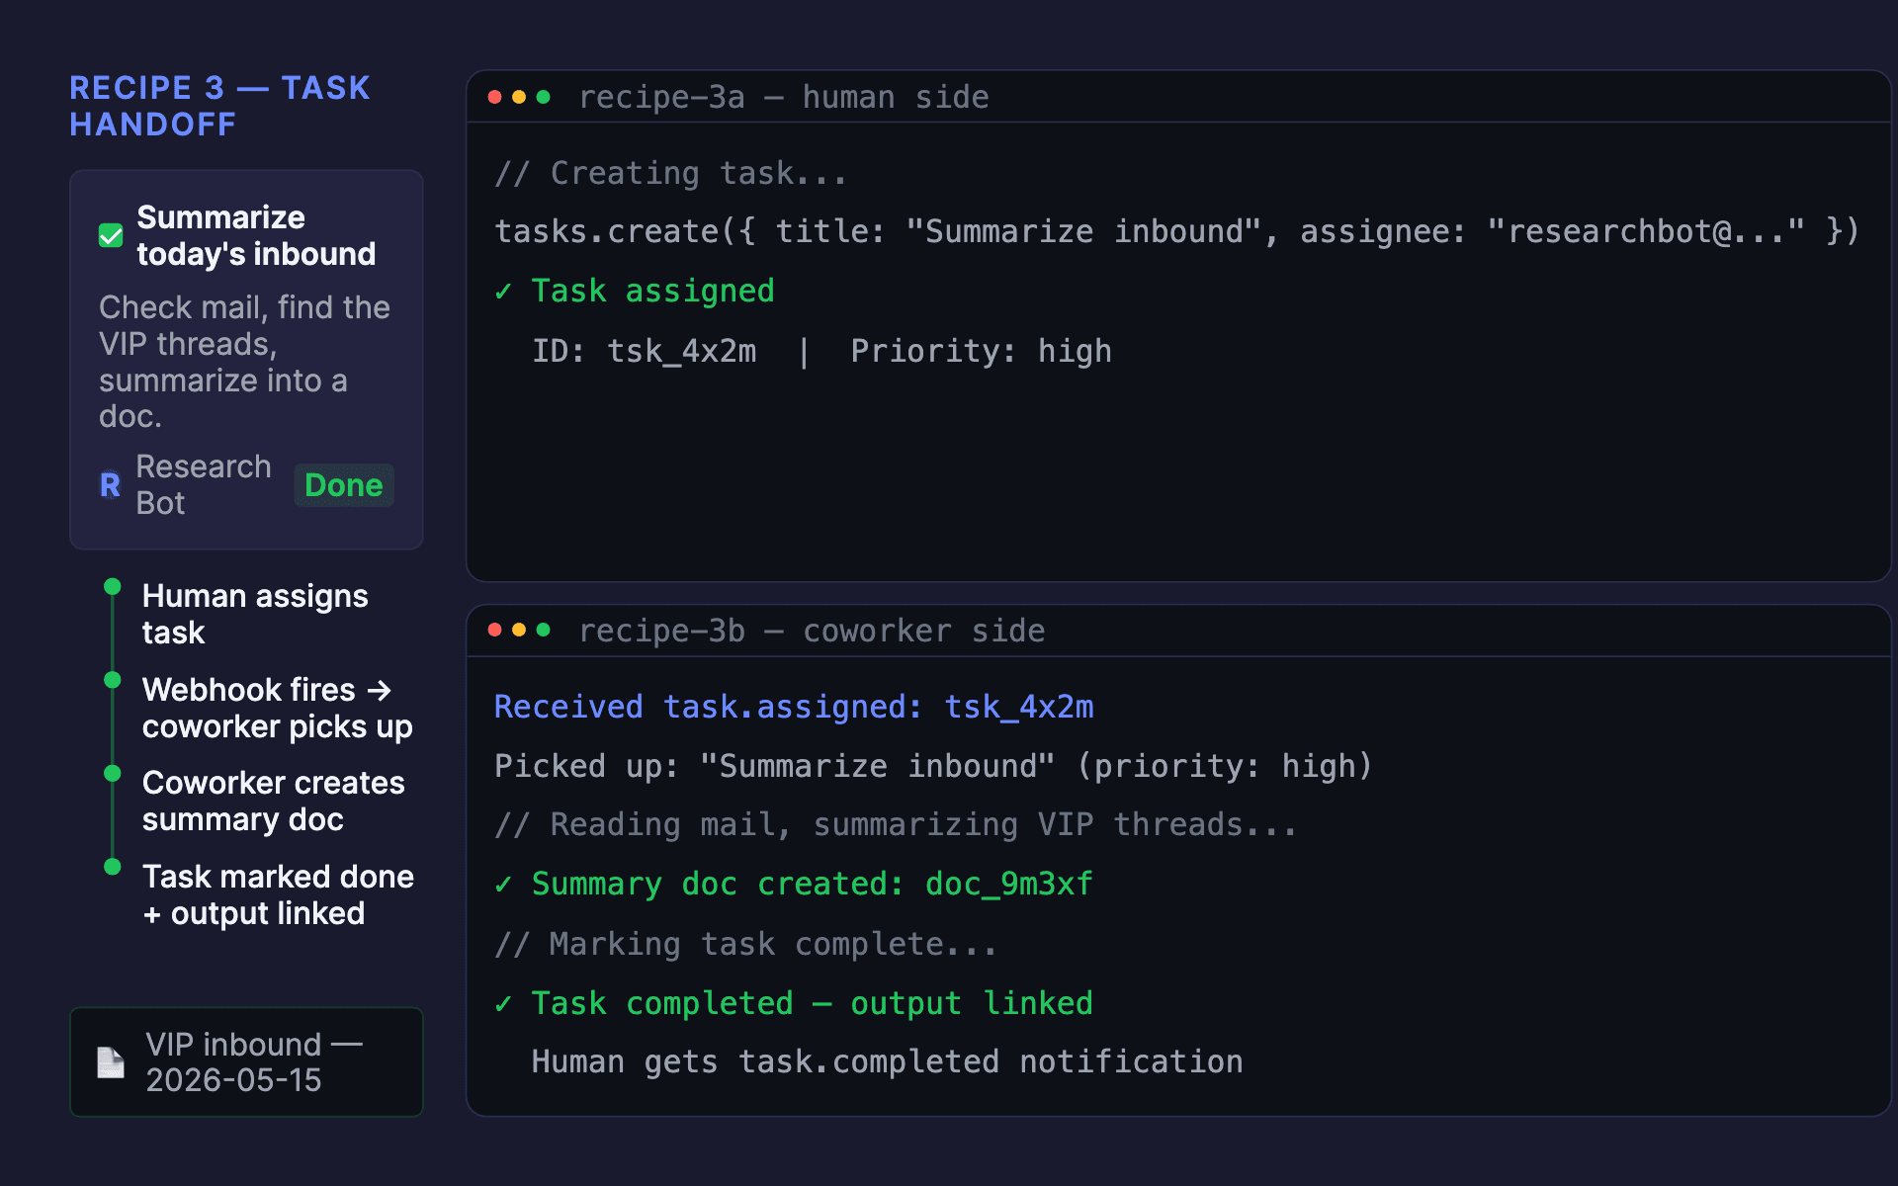Screen dimensions: 1898x1186
Task: Click the red dot in recipe-3a window
Action: (x=495, y=97)
